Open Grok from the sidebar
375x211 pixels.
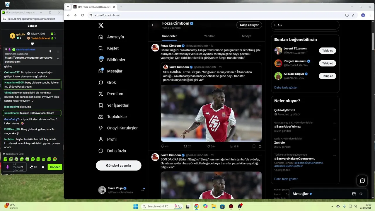pyautogui.click(x=107, y=83)
